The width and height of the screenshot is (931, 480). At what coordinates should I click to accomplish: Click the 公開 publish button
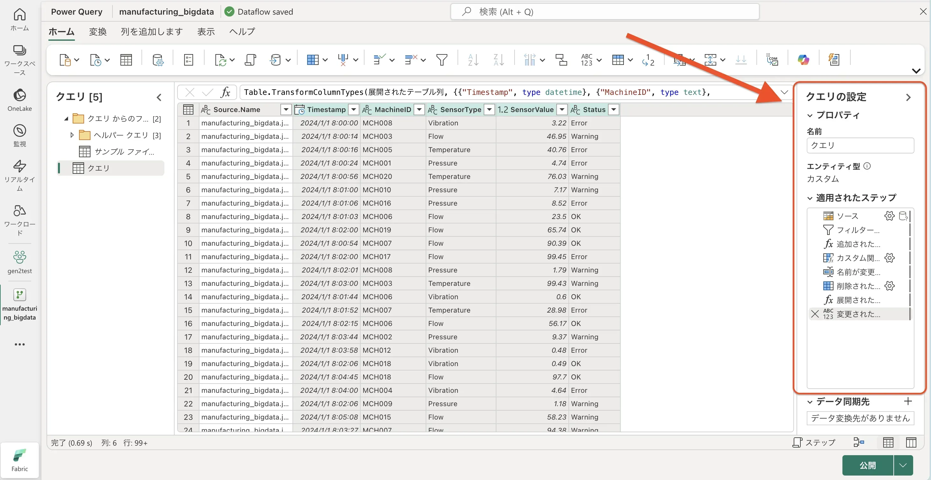pos(867,465)
